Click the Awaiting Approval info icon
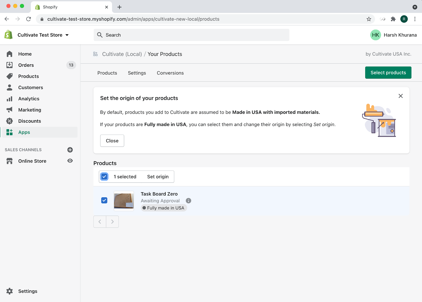The height and width of the screenshot is (302, 422). click(188, 201)
